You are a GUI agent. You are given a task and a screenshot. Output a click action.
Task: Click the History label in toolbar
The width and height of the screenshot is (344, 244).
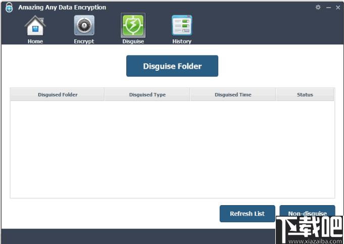tap(182, 41)
